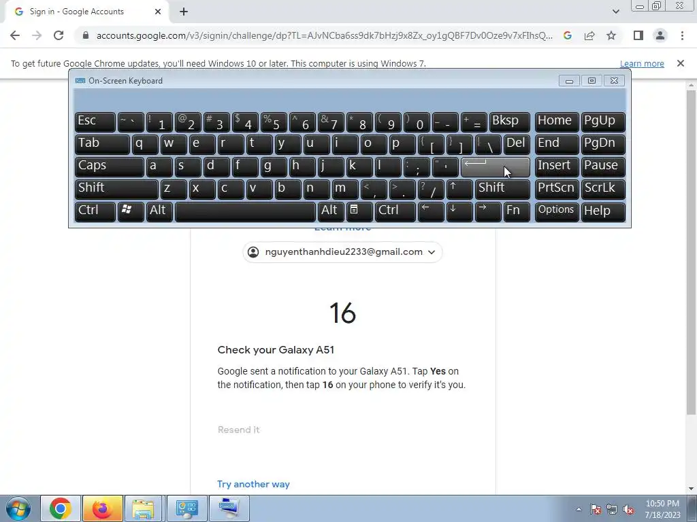Click the PgDn key
This screenshot has height=522, width=697.
tap(603, 145)
